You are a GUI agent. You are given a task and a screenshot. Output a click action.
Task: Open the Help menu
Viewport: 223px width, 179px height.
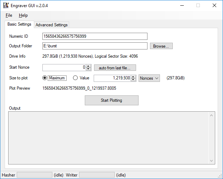pyautogui.click(x=23, y=15)
